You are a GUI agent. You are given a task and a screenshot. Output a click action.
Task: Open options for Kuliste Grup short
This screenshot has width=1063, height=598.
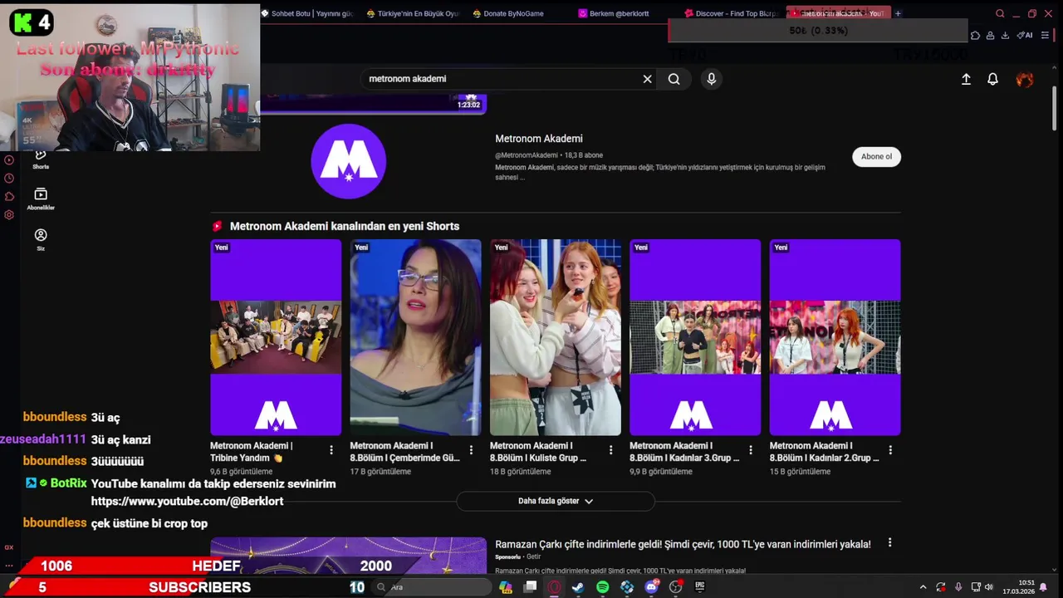610,450
